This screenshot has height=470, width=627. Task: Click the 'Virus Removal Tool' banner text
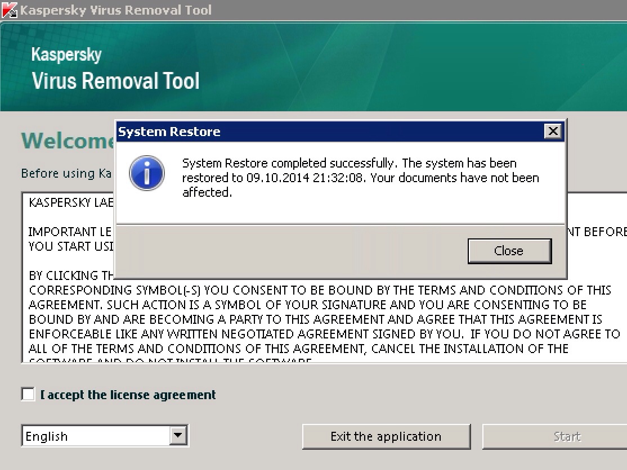pyautogui.click(x=115, y=80)
